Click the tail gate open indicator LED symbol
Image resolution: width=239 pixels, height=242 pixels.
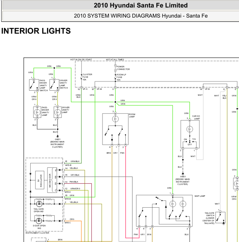[x=39, y=204]
